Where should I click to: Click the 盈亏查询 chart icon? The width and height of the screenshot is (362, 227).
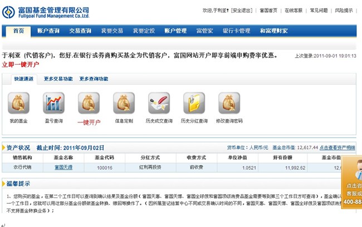click(x=53, y=103)
